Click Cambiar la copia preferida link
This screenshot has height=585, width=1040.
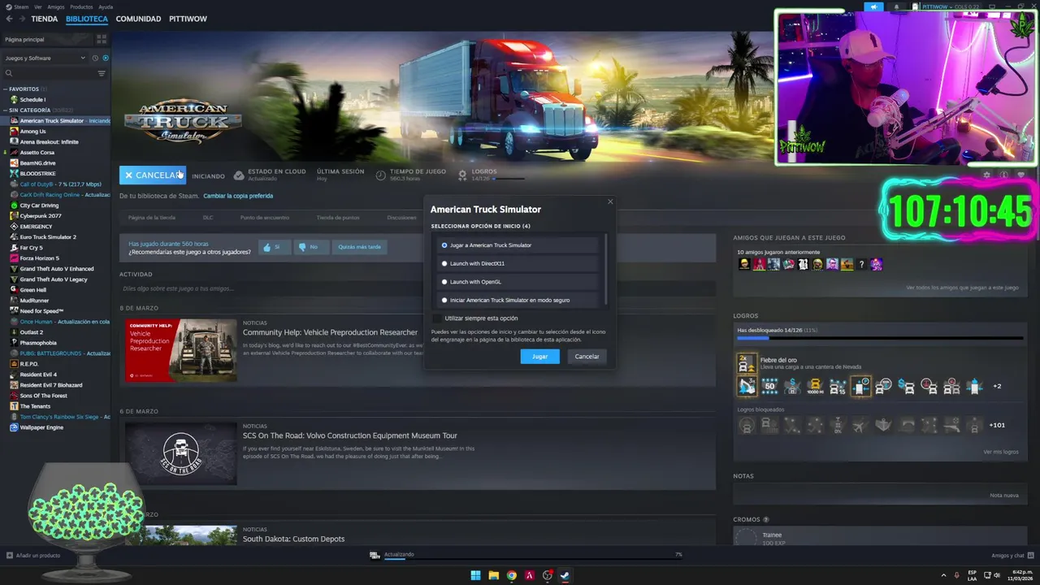point(238,196)
